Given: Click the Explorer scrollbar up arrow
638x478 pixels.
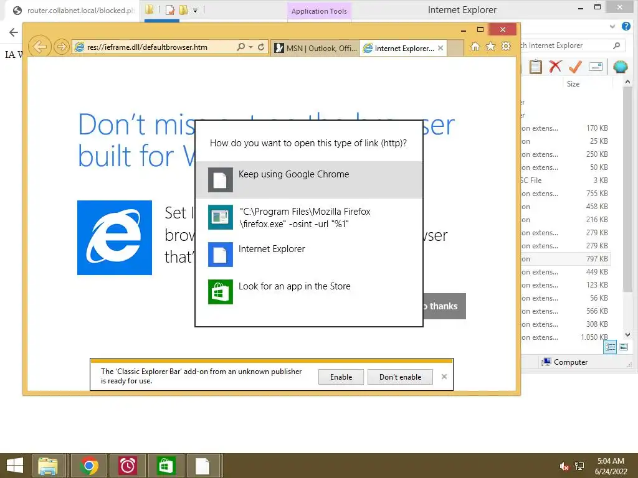Looking at the screenshot, I should (x=628, y=82).
